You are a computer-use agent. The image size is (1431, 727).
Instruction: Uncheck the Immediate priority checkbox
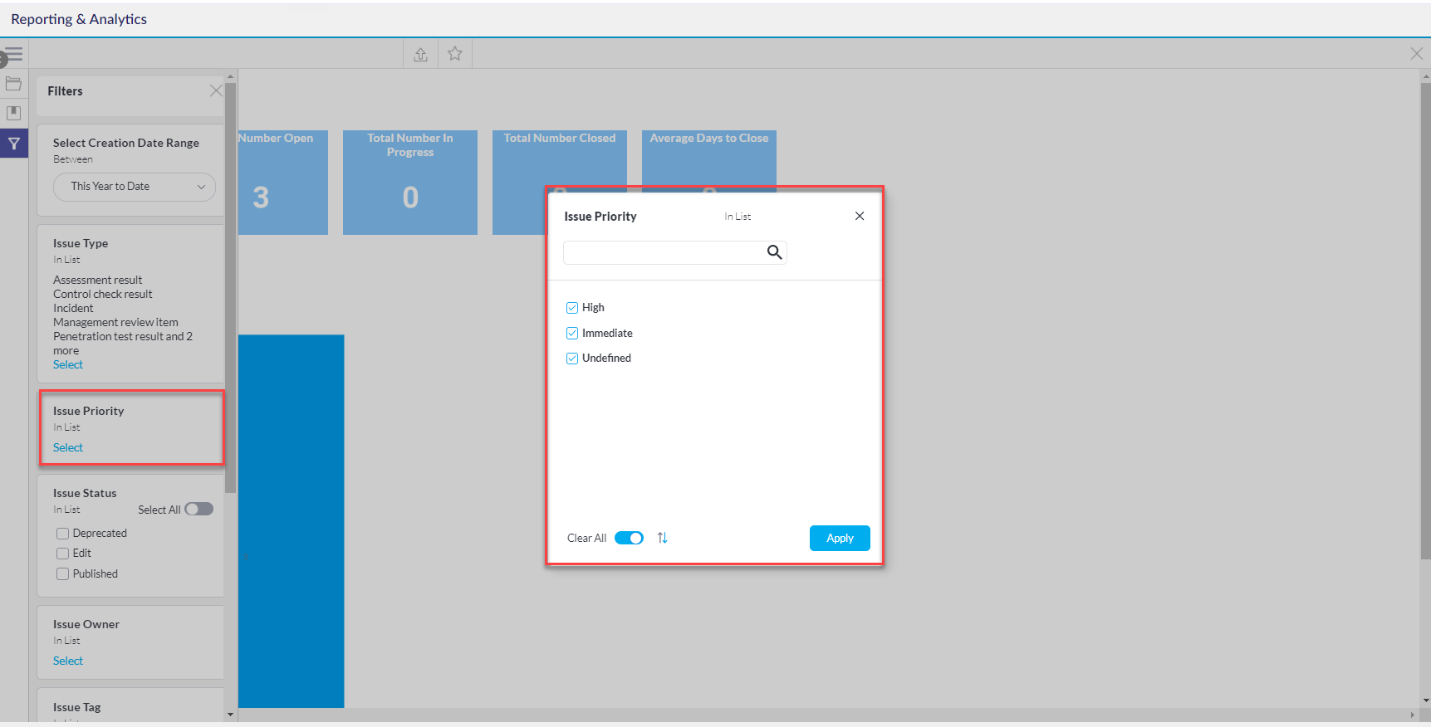click(x=572, y=334)
